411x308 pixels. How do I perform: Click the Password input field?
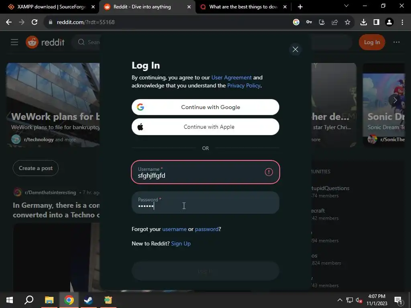point(205,203)
